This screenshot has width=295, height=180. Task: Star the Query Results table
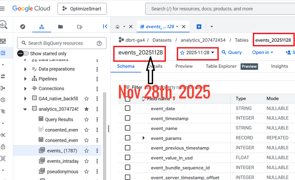[x=86, y=120]
